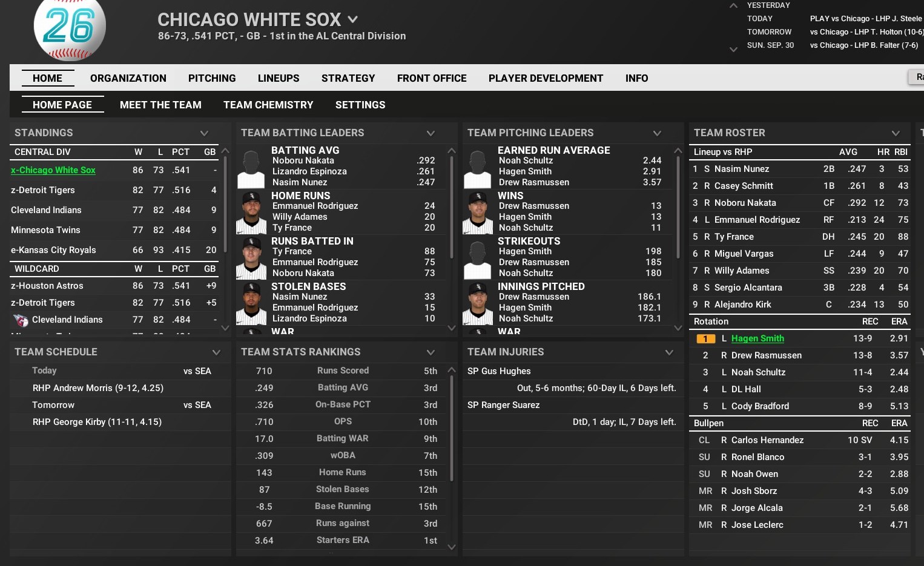Open the Chicago White Sox team dropdown
The width and height of the screenshot is (924, 566).
point(352,20)
